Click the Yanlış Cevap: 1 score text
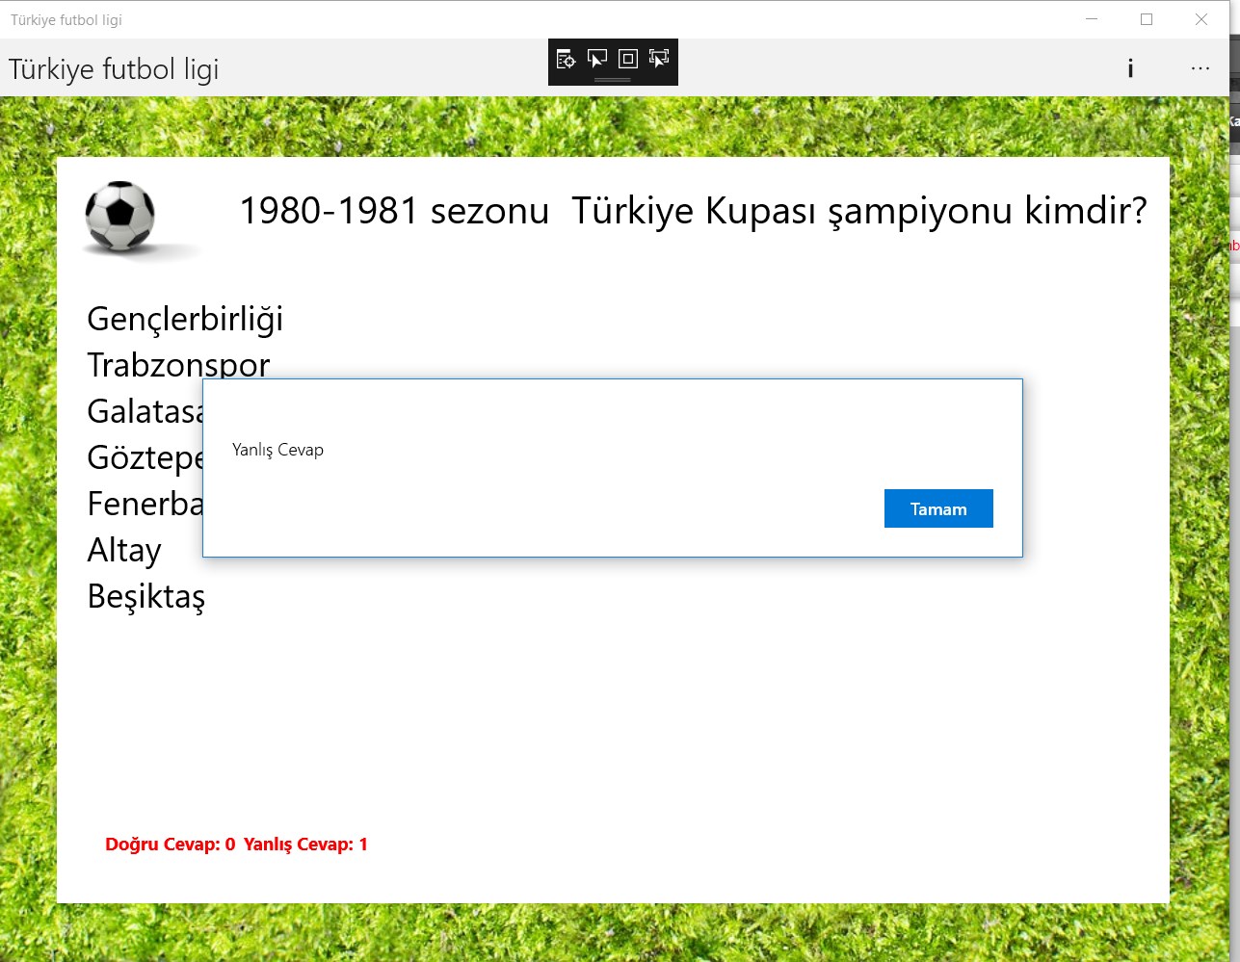 coord(305,845)
